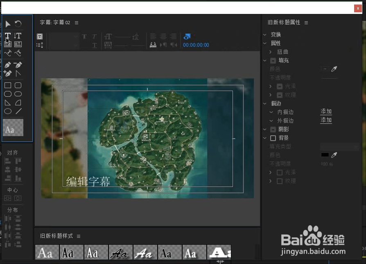Click the left align text icon

tap(153, 36)
